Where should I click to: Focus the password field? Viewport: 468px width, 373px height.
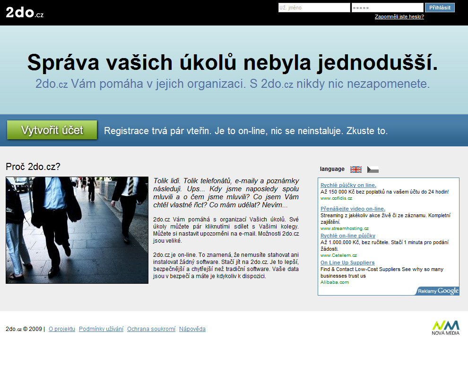click(388, 8)
